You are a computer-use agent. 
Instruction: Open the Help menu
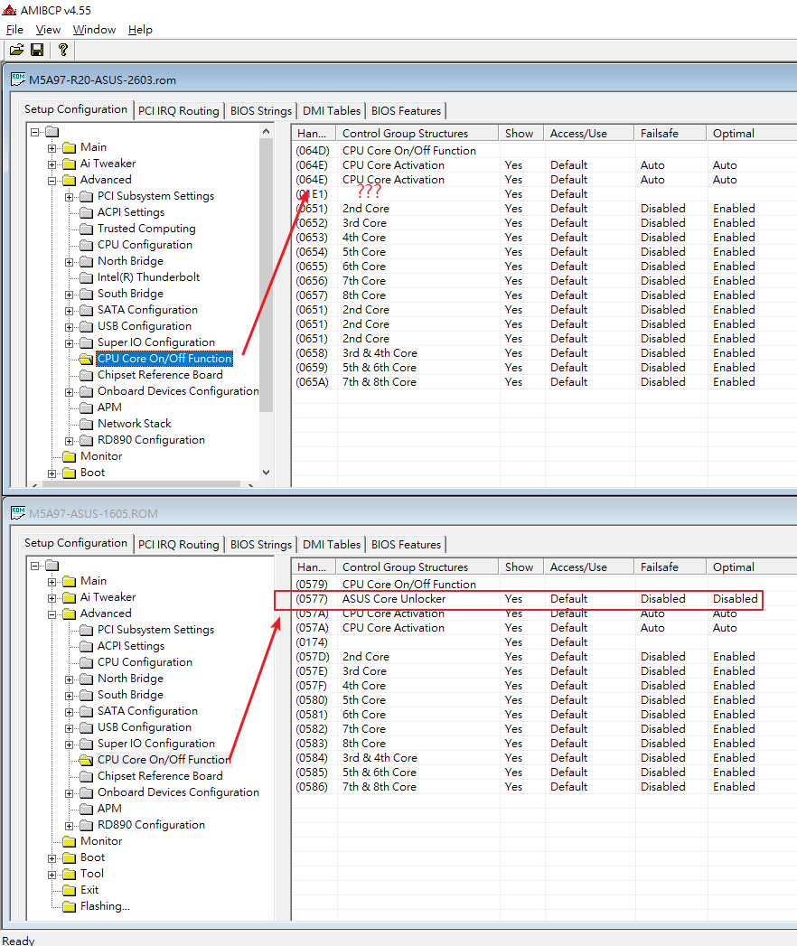pyautogui.click(x=140, y=30)
